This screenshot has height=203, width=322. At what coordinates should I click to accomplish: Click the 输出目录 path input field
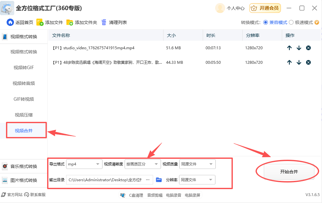(108, 179)
